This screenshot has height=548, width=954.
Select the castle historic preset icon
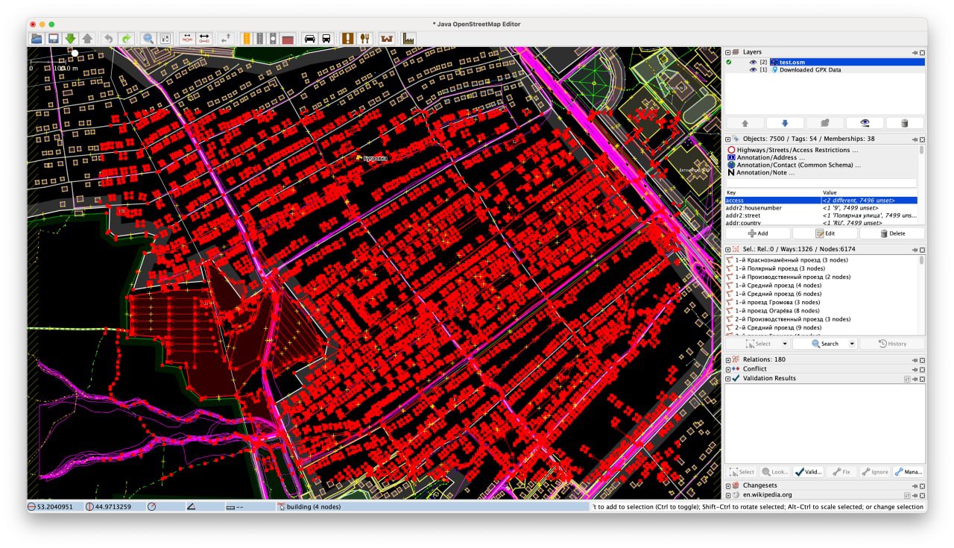386,38
